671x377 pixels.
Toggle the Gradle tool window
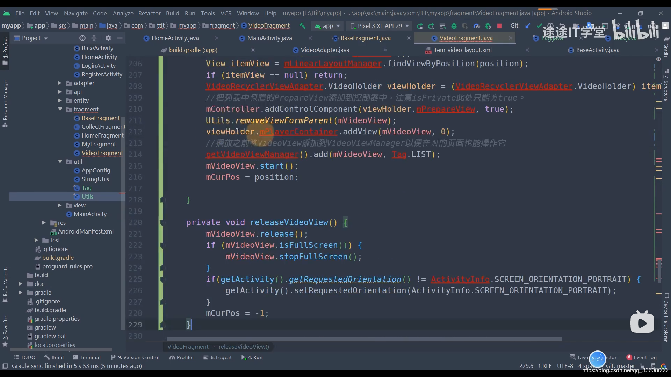pos(666,47)
